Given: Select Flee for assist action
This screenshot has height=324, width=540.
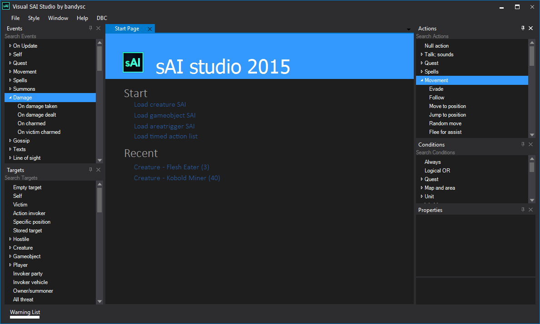Looking at the screenshot, I should point(445,132).
